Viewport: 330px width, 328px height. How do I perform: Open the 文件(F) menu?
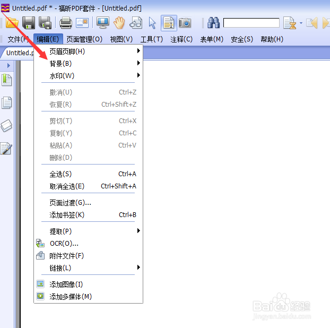click(x=18, y=39)
